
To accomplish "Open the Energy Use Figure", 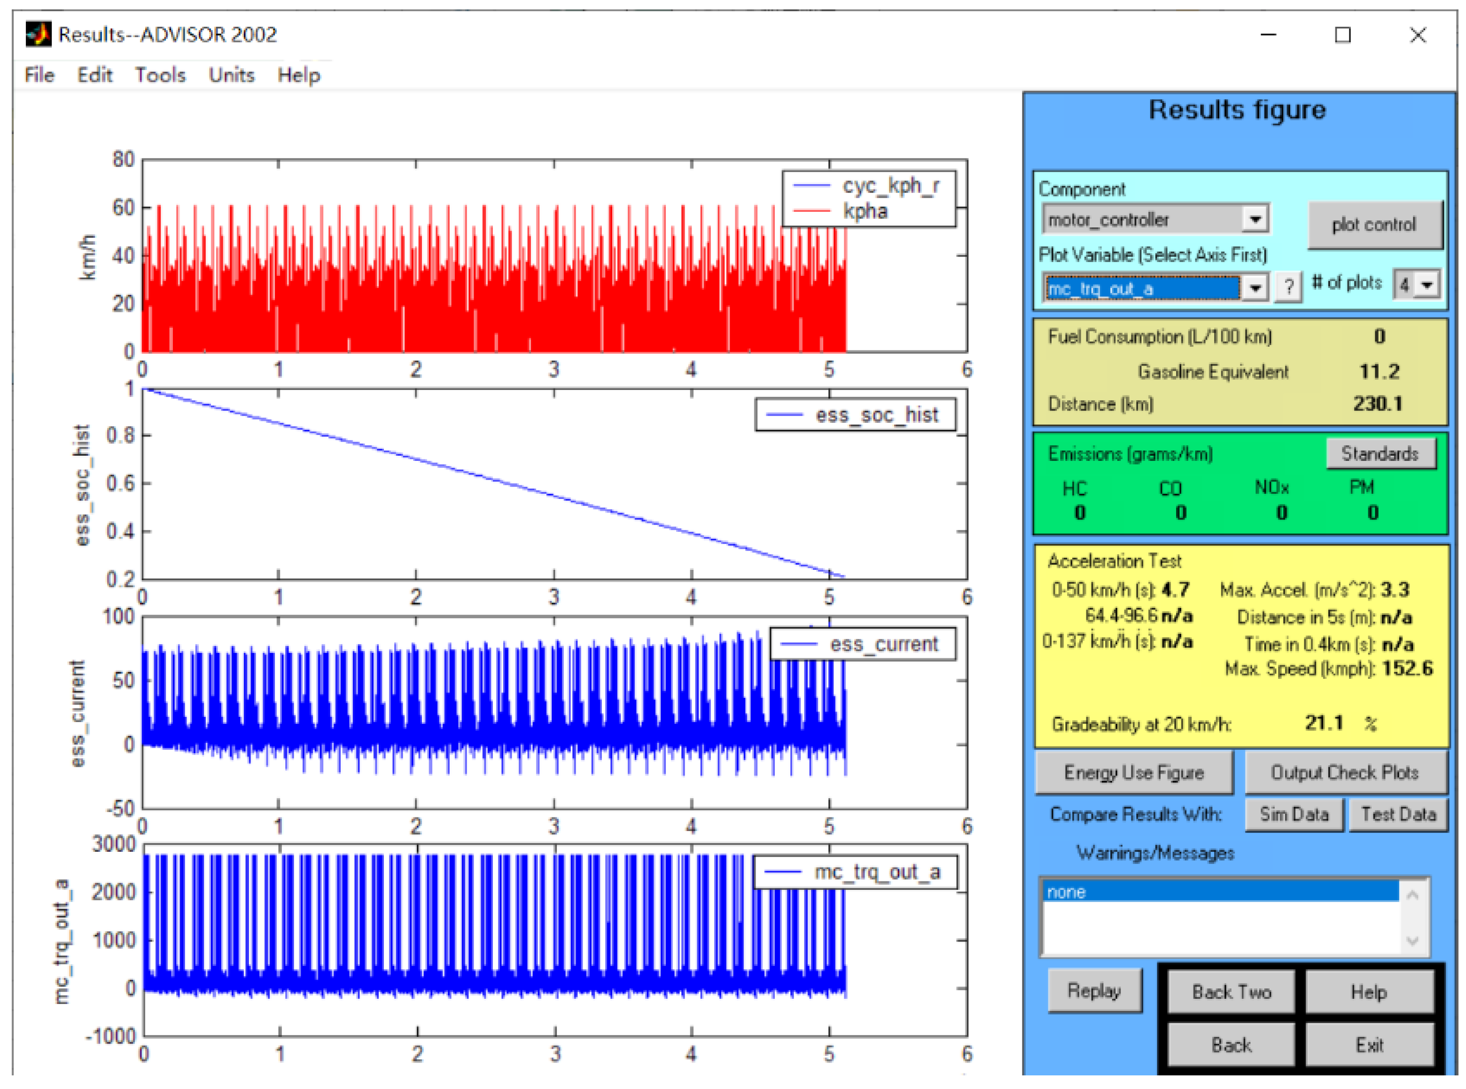I will click(1134, 772).
